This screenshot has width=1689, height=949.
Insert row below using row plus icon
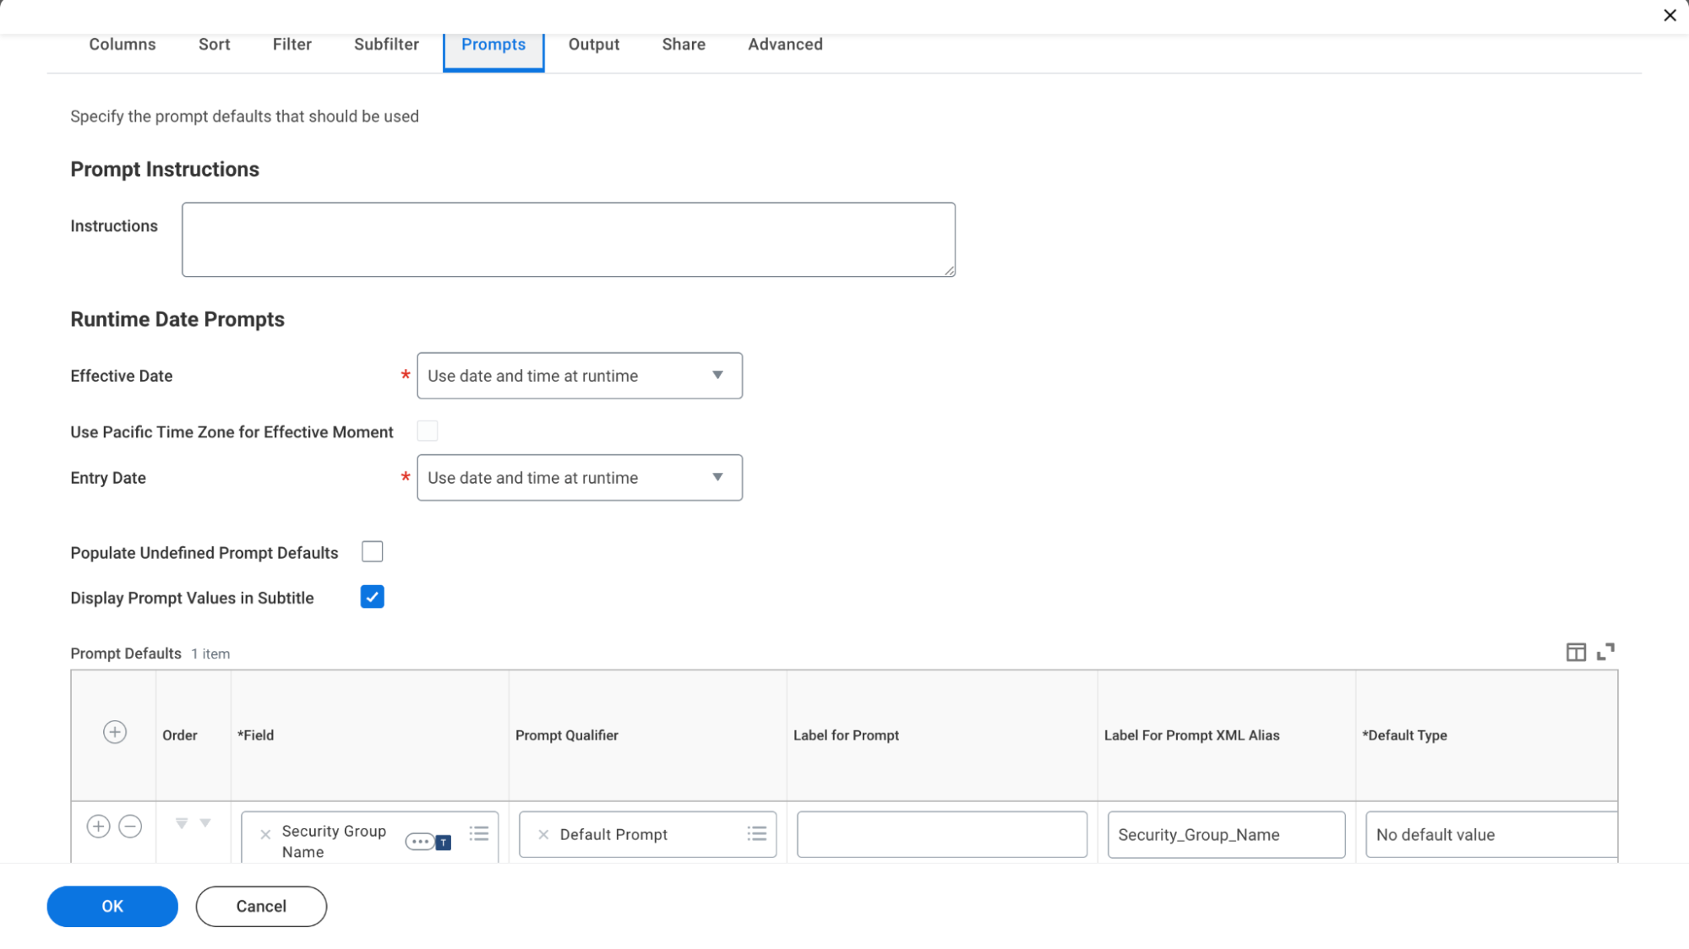98,827
